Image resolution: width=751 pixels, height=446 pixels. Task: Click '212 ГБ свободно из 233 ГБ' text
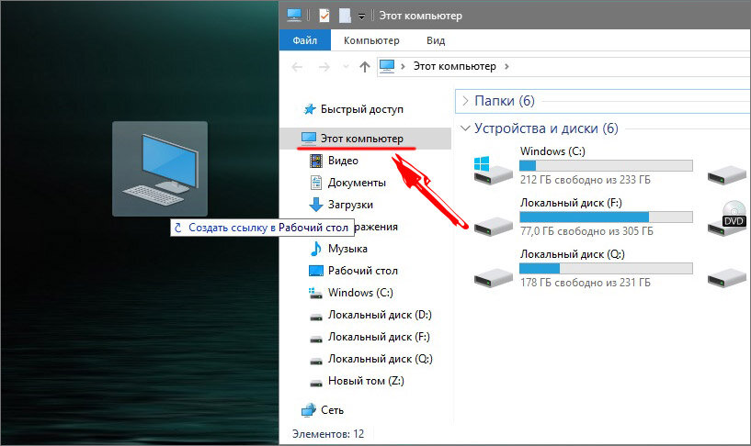[x=586, y=180]
